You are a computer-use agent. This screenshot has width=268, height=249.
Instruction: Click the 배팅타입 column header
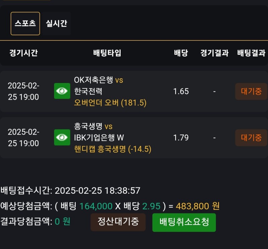coord(107,53)
